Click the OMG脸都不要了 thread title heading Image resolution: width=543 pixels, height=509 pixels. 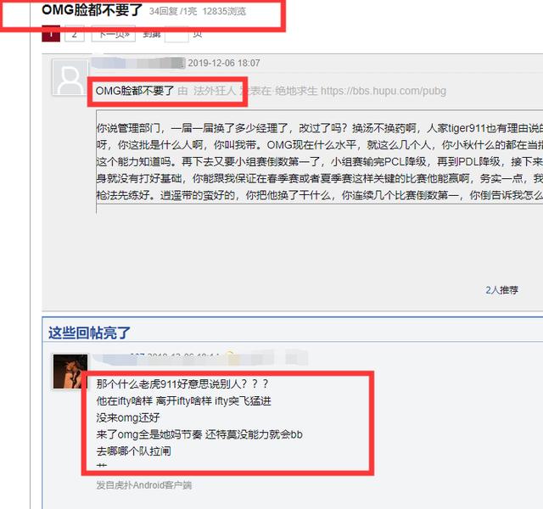coord(92,9)
